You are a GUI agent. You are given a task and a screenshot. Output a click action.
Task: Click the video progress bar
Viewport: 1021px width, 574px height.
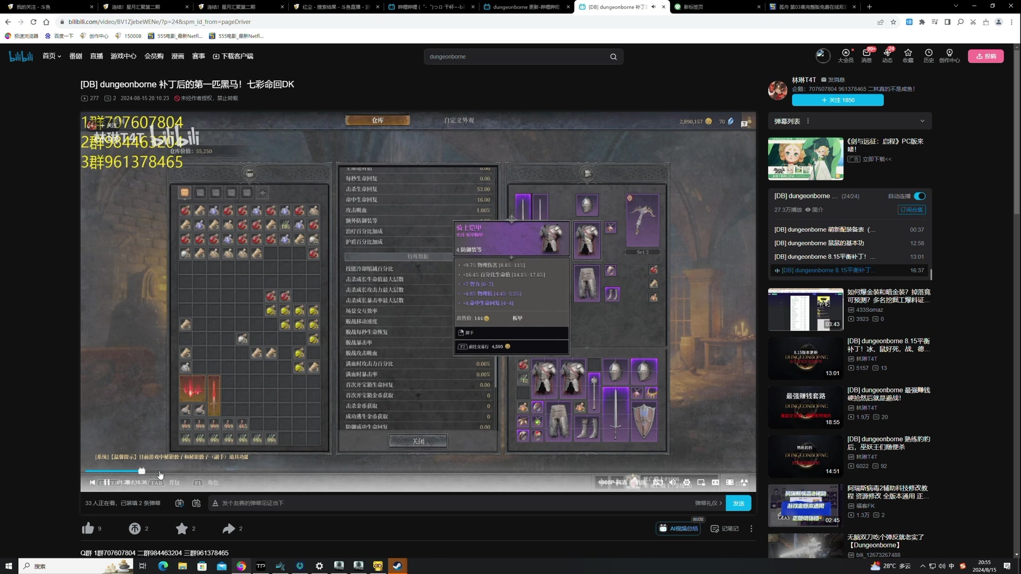pyautogui.click(x=372, y=471)
